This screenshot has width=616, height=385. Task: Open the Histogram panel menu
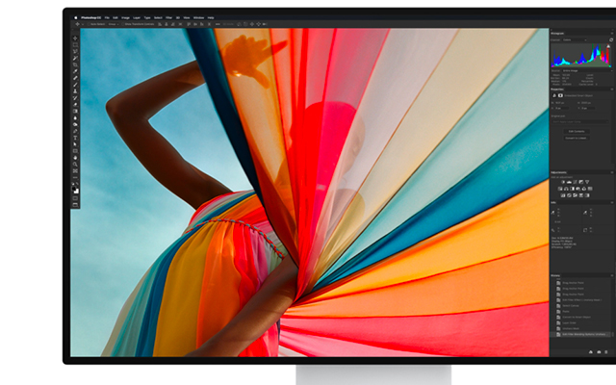point(612,34)
